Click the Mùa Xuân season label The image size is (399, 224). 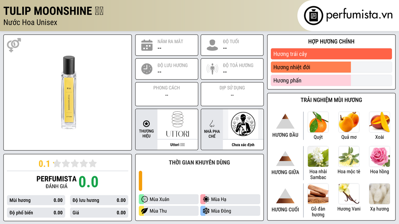click(159, 199)
